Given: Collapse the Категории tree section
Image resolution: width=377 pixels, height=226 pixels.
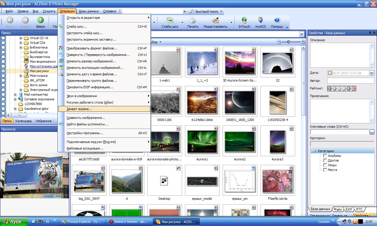Looking at the screenshot, I should click(314, 151).
